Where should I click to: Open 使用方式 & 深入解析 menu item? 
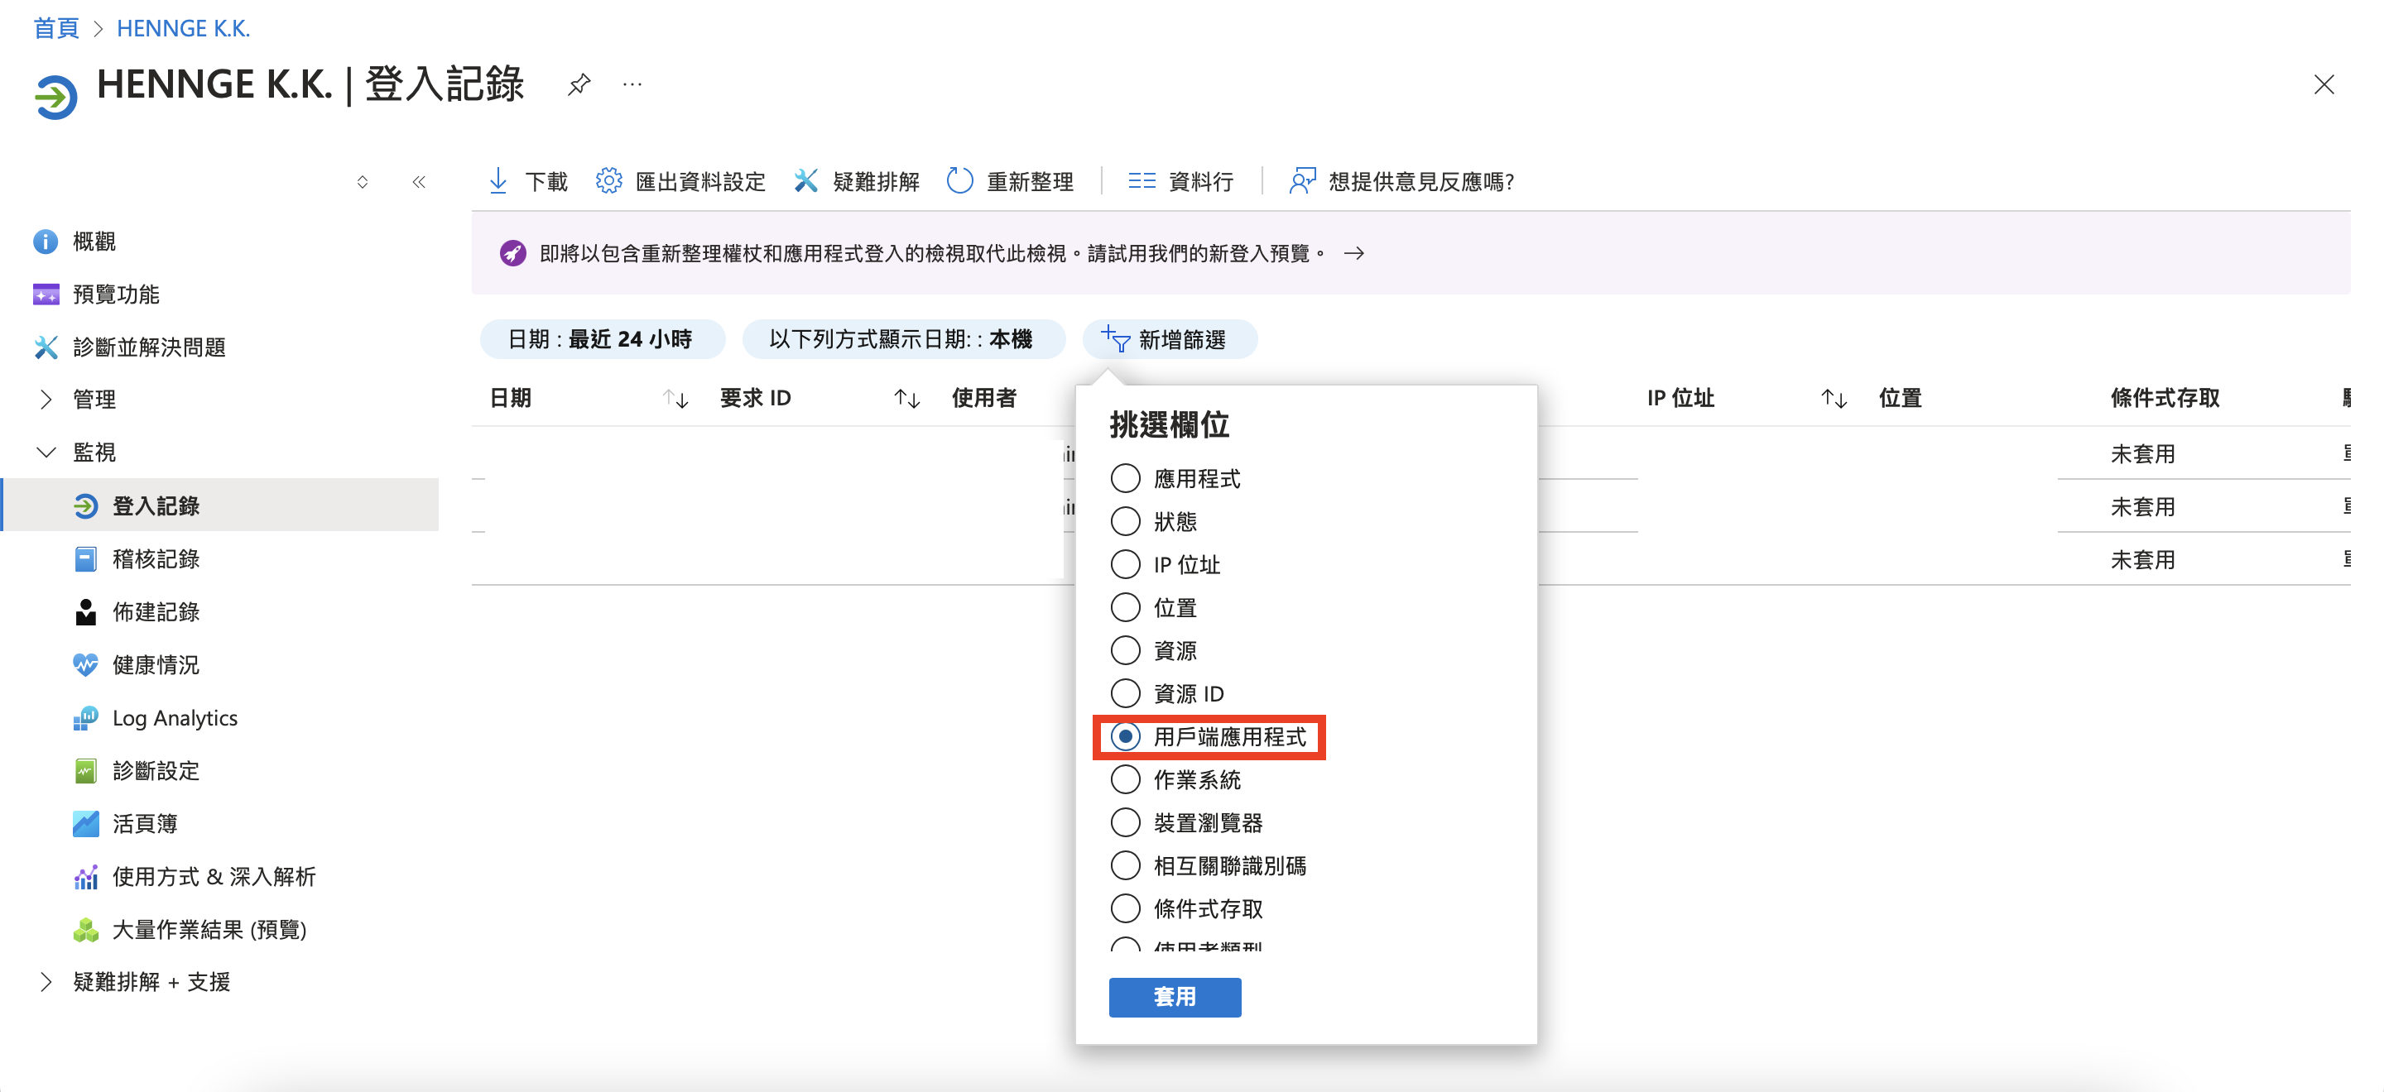[214, 877]
